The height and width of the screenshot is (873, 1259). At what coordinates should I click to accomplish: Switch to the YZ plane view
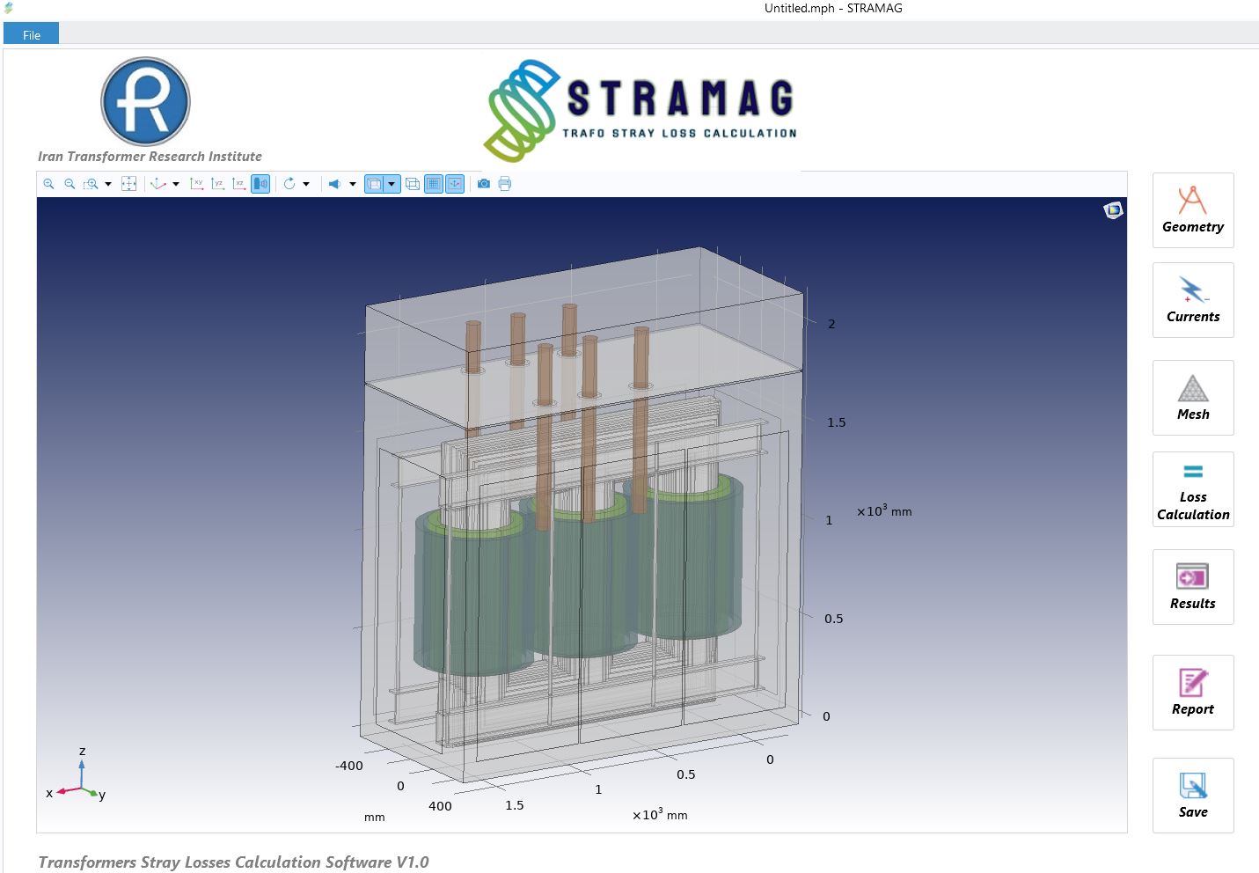click(217, 184)
